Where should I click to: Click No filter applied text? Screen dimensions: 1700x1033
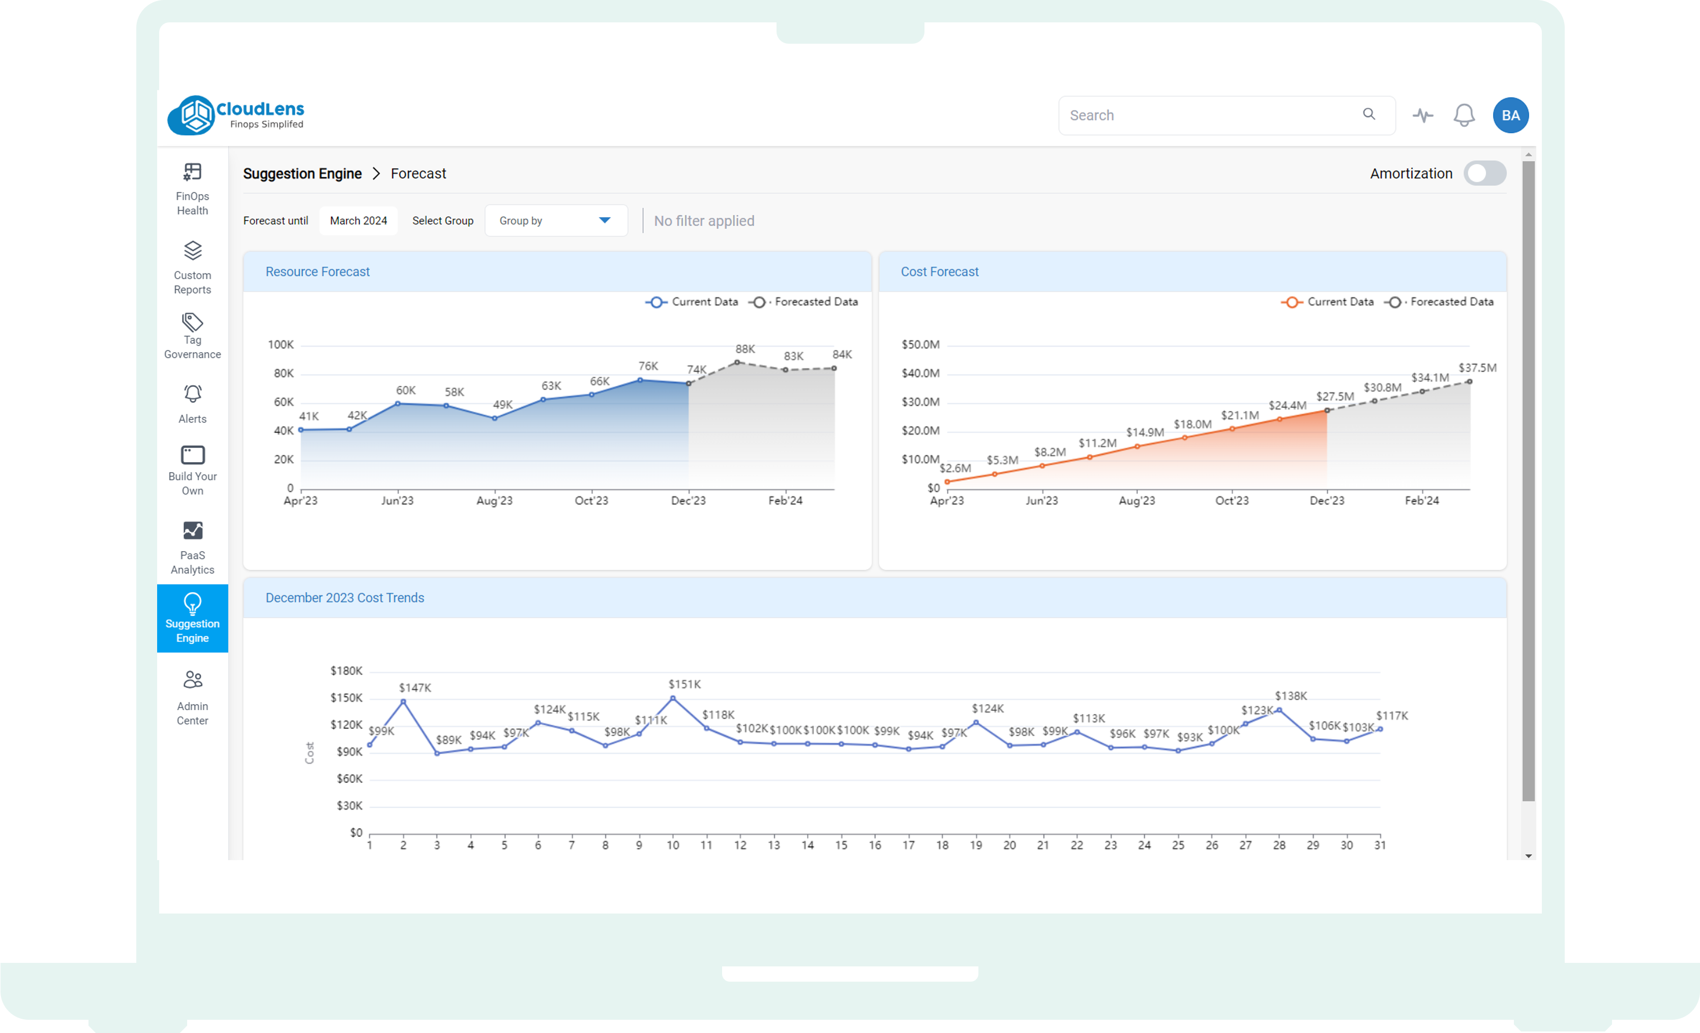(704, 221)
